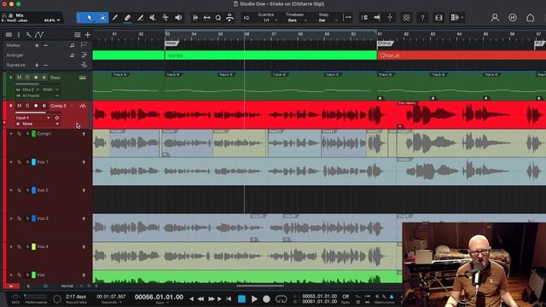Select the Eraser tool
The image size is (546, 307).
click(x=127, y=17)
